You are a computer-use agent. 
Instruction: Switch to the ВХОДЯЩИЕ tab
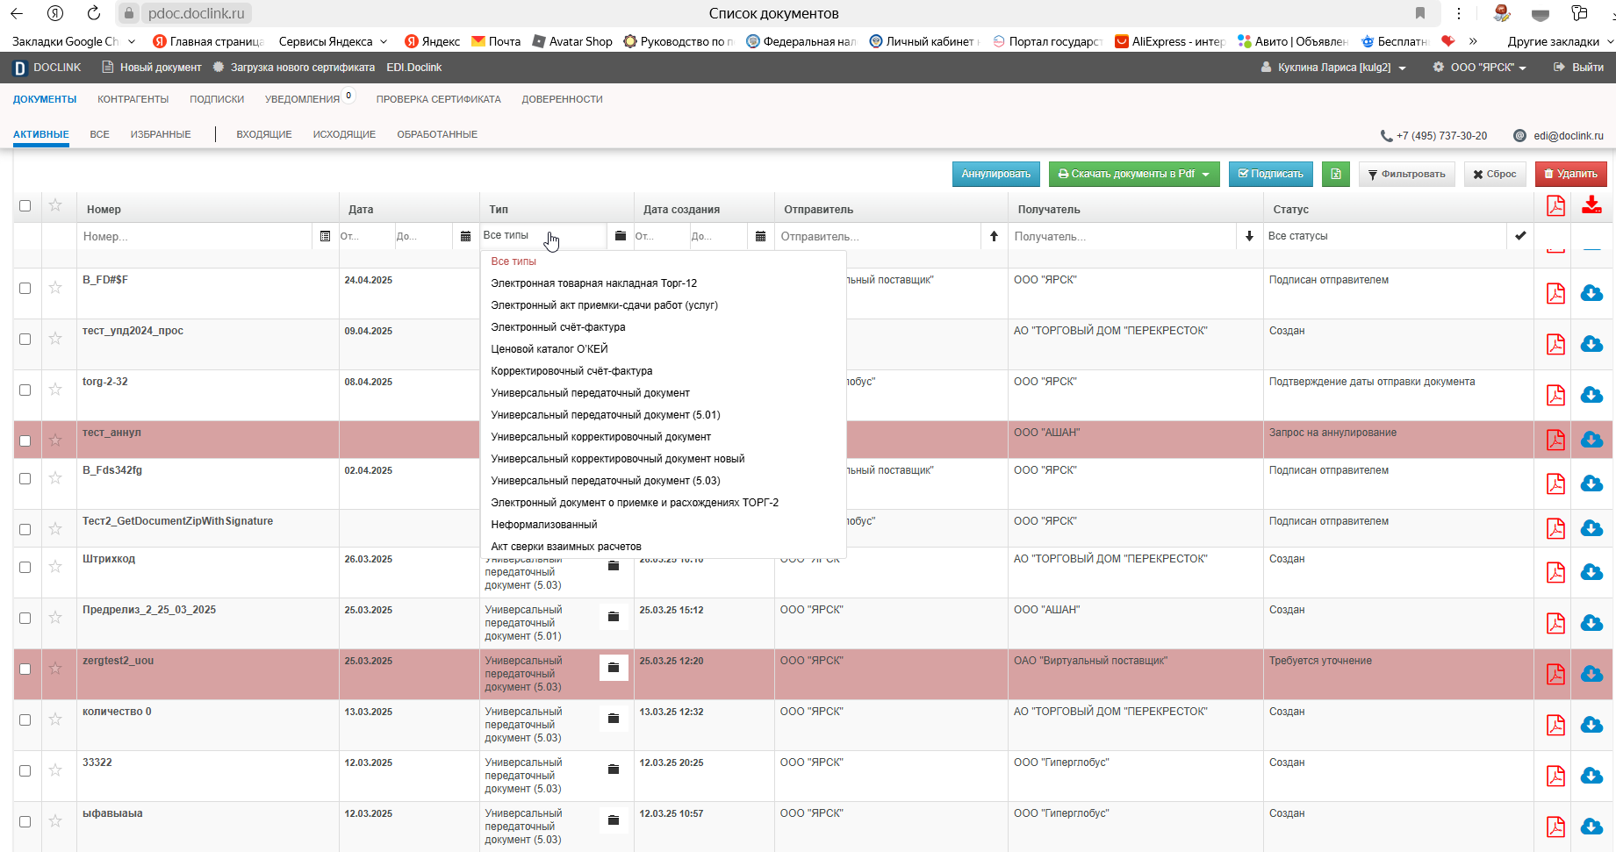coord(264,134)
